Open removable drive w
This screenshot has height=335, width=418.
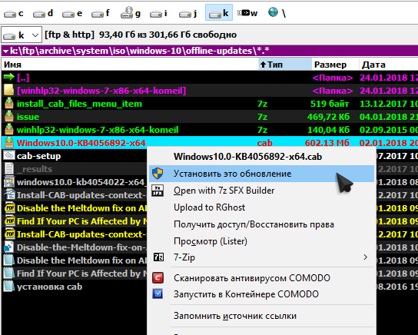pos(247,13)
